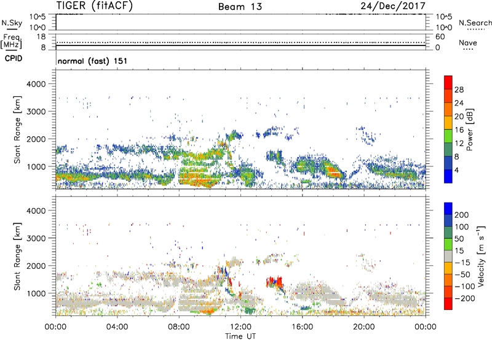
Task: Click the 20 label on Power colorbar
Action: pos(459,117)
